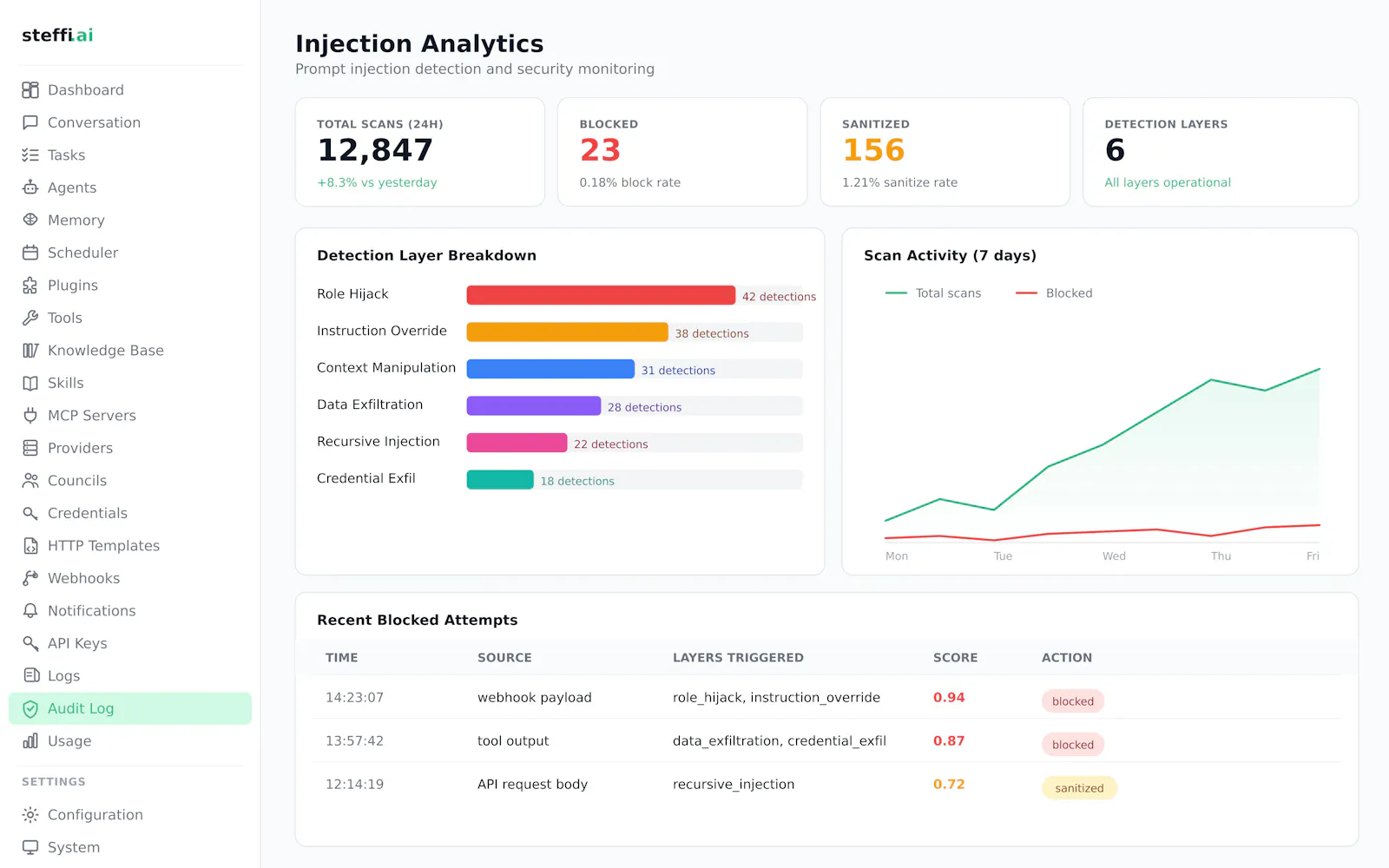Viewport: 1389px width, 868px height.
Task: Click the 23 blocked count
Action: tap(600, 150)
